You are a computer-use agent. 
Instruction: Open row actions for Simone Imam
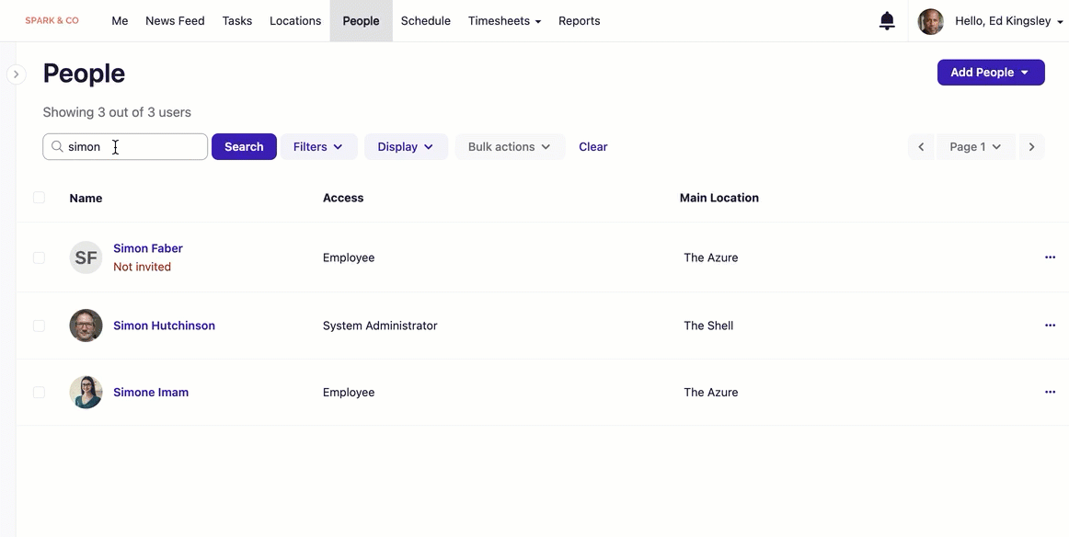click(1050, 392)
